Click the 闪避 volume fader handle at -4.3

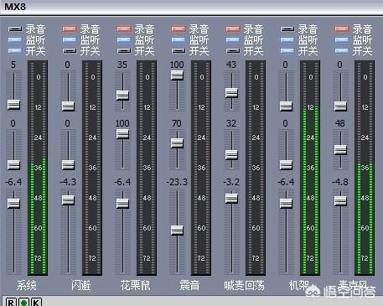(x=68, y=200)
